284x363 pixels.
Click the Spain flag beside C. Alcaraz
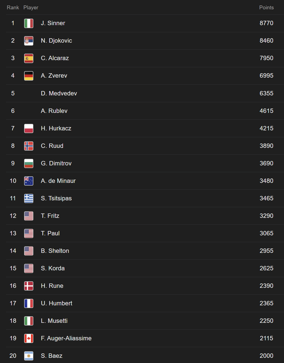[29, 58]
